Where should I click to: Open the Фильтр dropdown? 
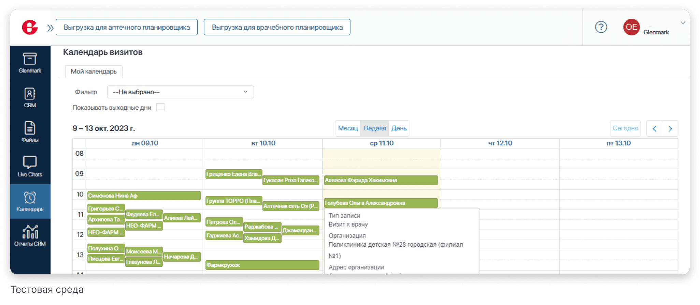tap(180, 92)
